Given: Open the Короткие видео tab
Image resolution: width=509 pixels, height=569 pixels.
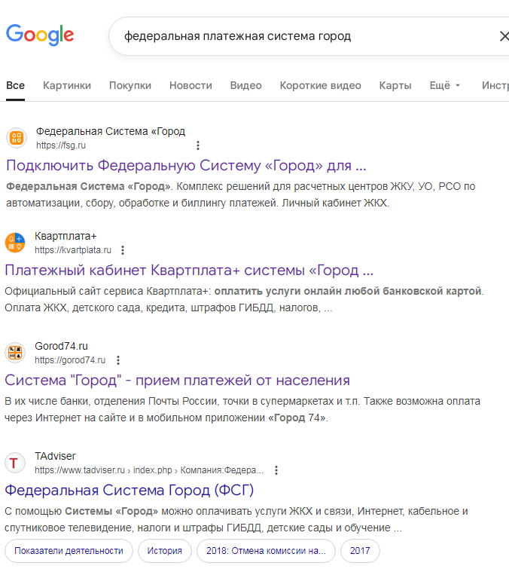Looking at the screenshot, I should coord(320,85).
